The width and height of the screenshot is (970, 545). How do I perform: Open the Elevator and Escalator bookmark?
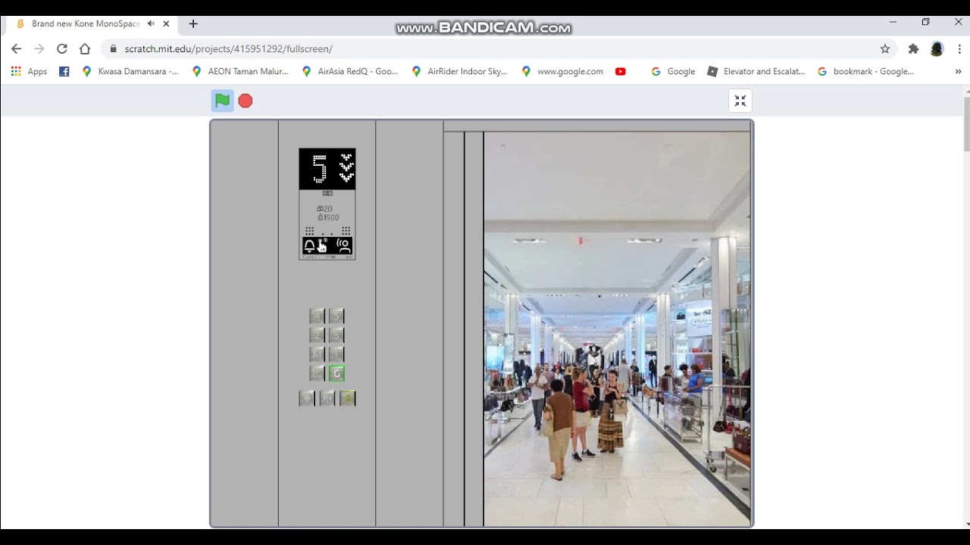pos(756,71)
